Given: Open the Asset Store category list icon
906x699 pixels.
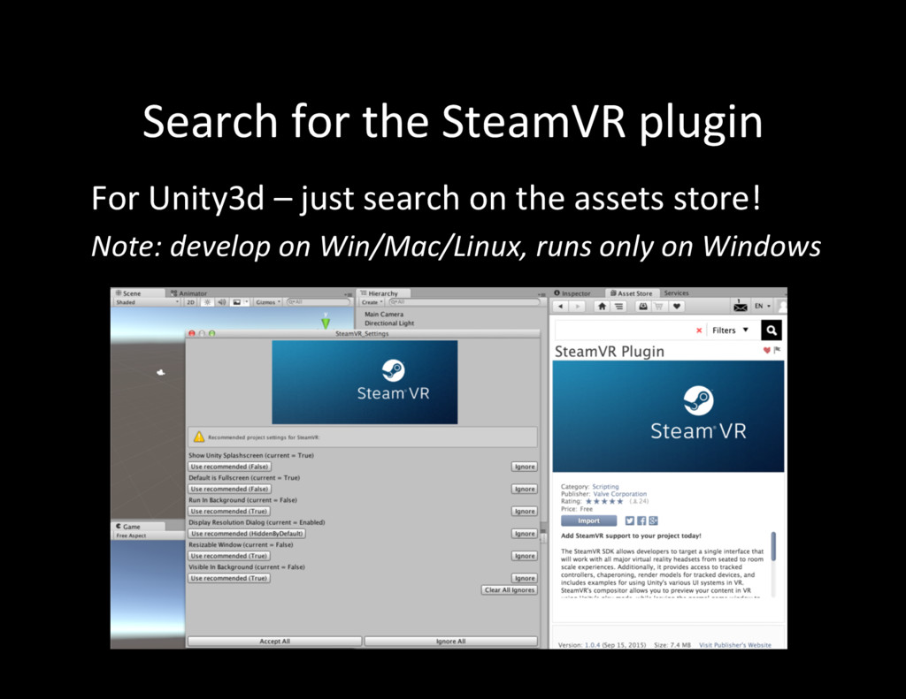Looking at the screenshot, I should click(x=618, y=307).
